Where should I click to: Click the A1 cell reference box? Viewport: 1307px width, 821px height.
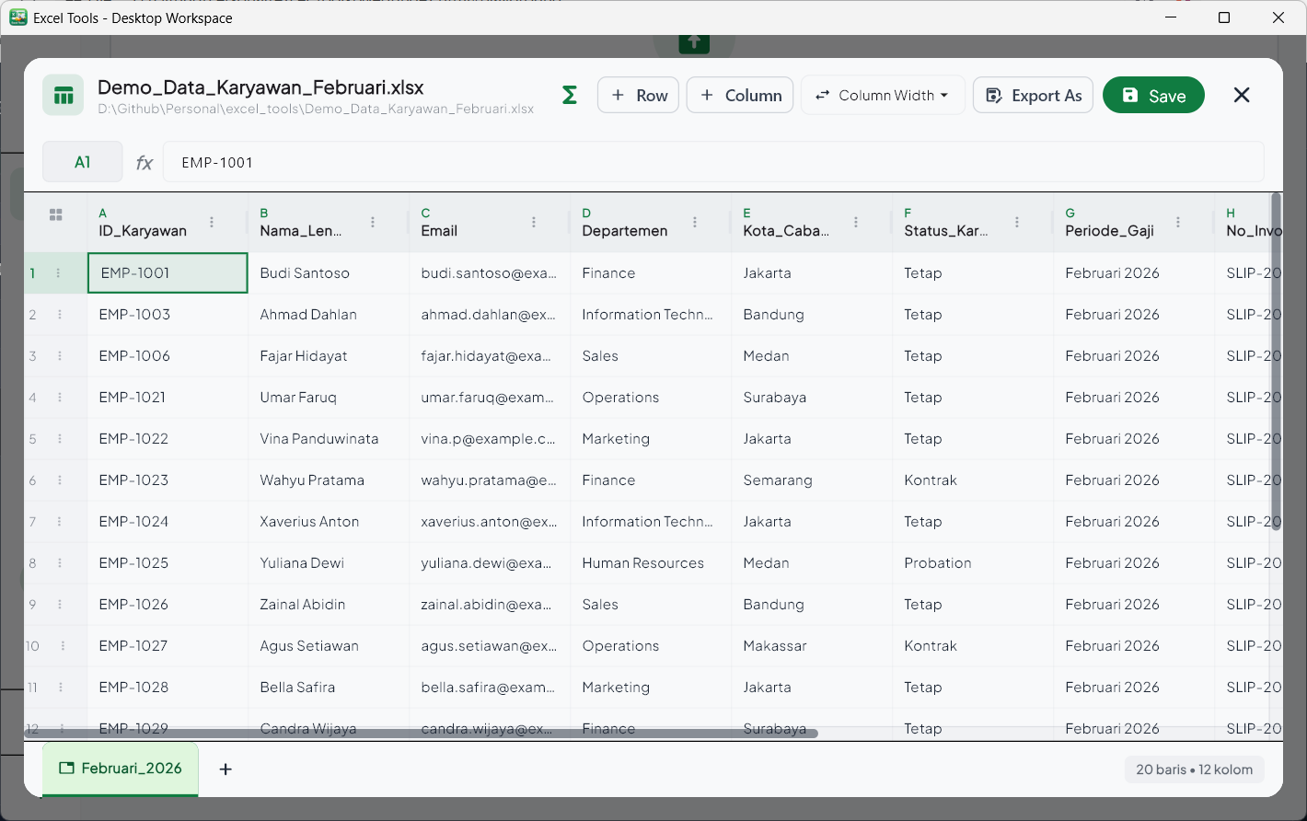coord(83,162)
